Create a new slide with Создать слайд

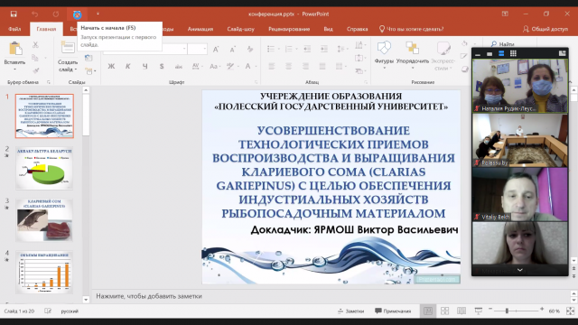(68, 56)
